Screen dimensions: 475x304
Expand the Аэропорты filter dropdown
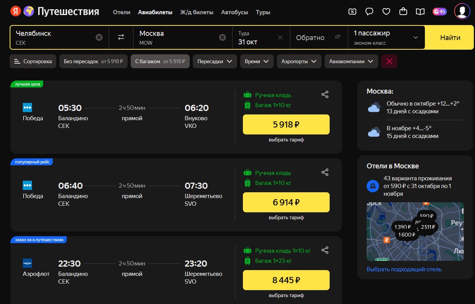[299, 61]
